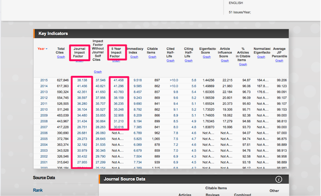The image size is (321, 196).
Task: Click Graph under Impact Factor Without Self Cites
Action: 98,72
